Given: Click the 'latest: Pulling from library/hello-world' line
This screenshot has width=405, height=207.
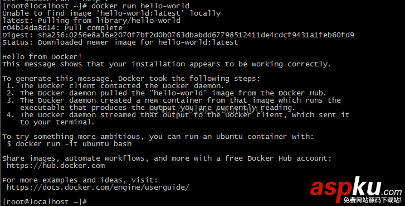Looking at the screenshot, I should coord(91,21).
